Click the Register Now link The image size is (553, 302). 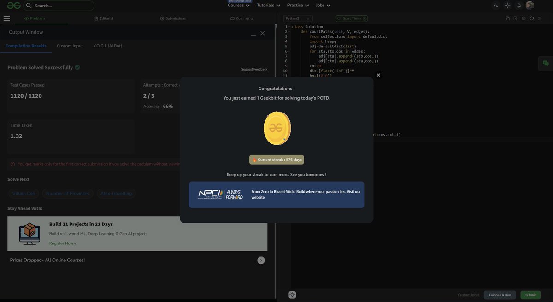point(63,243)
